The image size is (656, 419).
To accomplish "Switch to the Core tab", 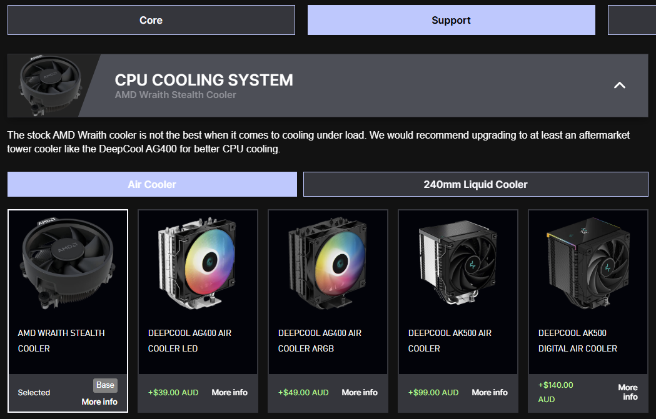I will (151, 20).
